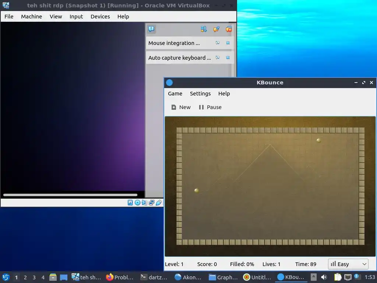Switch to dartz... terminal taskbar entry
The height and width of the screenshot is (283, 377).
click(x=154, y=277)
